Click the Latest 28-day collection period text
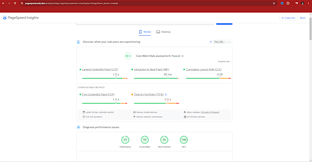The image size is (312, 162). coord(99,112)
